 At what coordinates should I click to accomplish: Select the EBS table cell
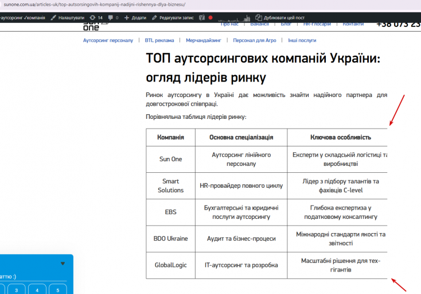click(x=170, y=212)
